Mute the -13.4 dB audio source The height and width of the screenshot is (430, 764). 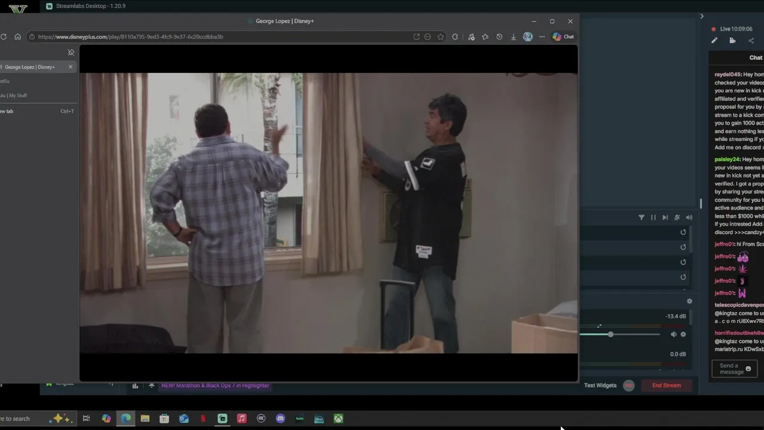click(x=673, y=334)
